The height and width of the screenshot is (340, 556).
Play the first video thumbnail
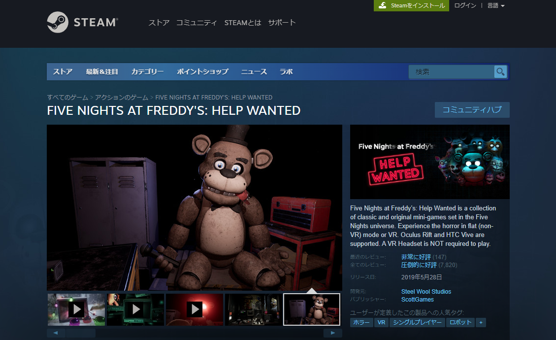[x=76, y=309]
